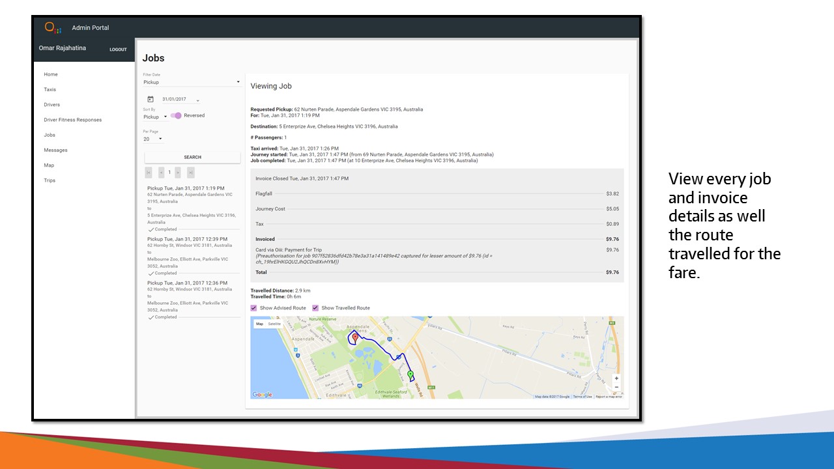This screenshot has height=469, width=834.
Task: Open the Sort By dropdown
Action: click(x=156, y=117)
